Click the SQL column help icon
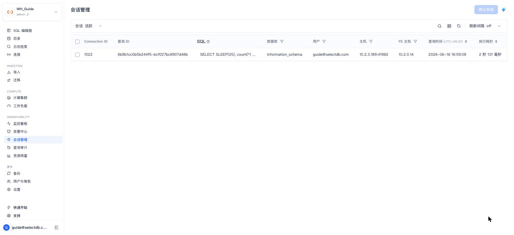 click(x=208, y=42)
